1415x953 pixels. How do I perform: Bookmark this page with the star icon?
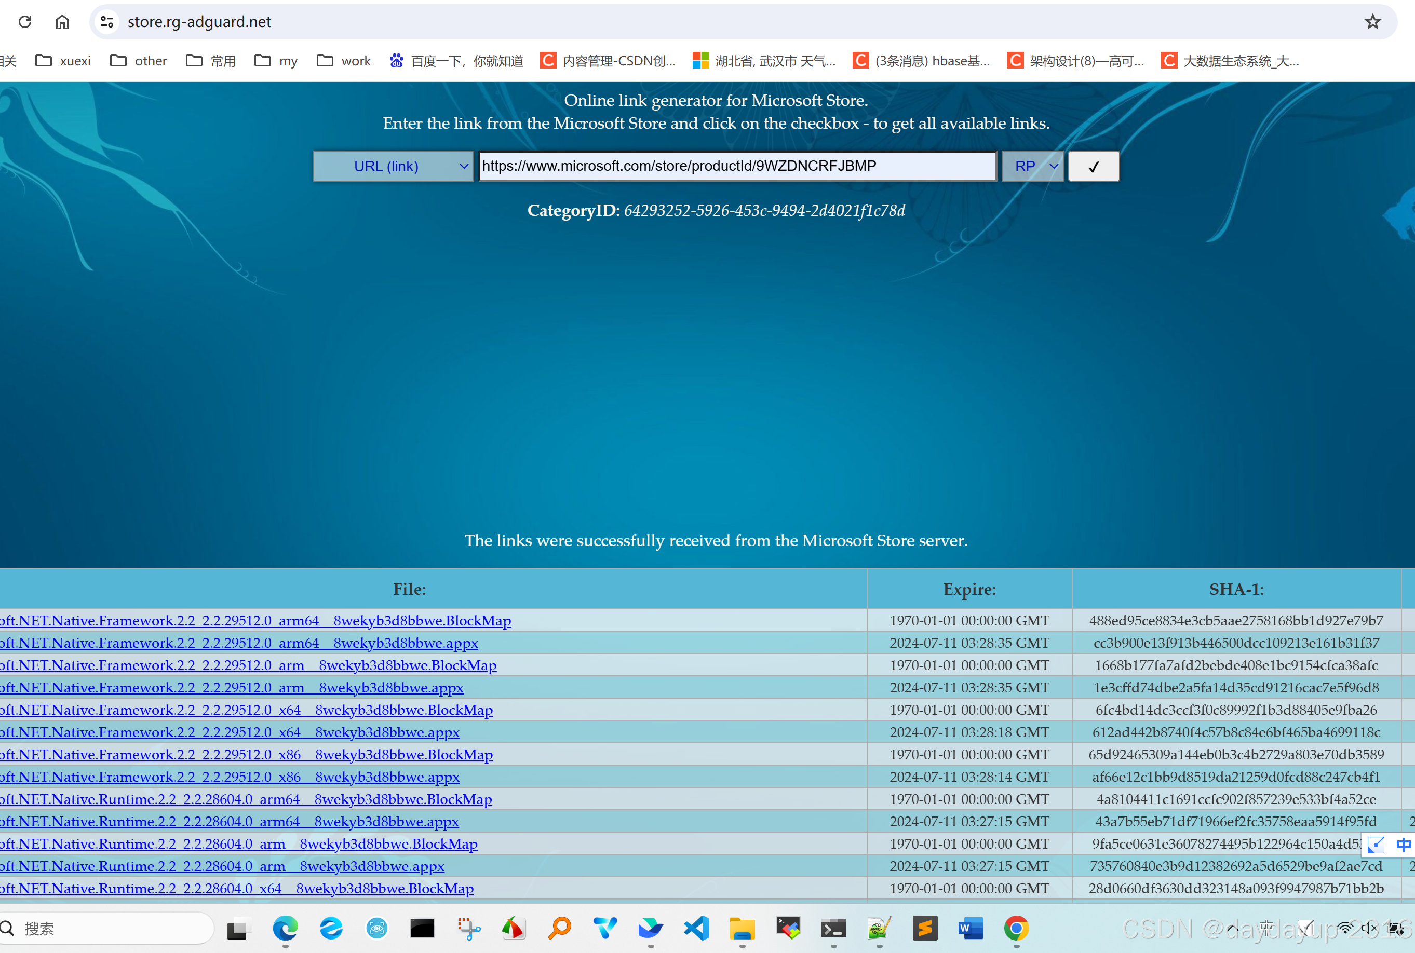tap(1372, 22)
